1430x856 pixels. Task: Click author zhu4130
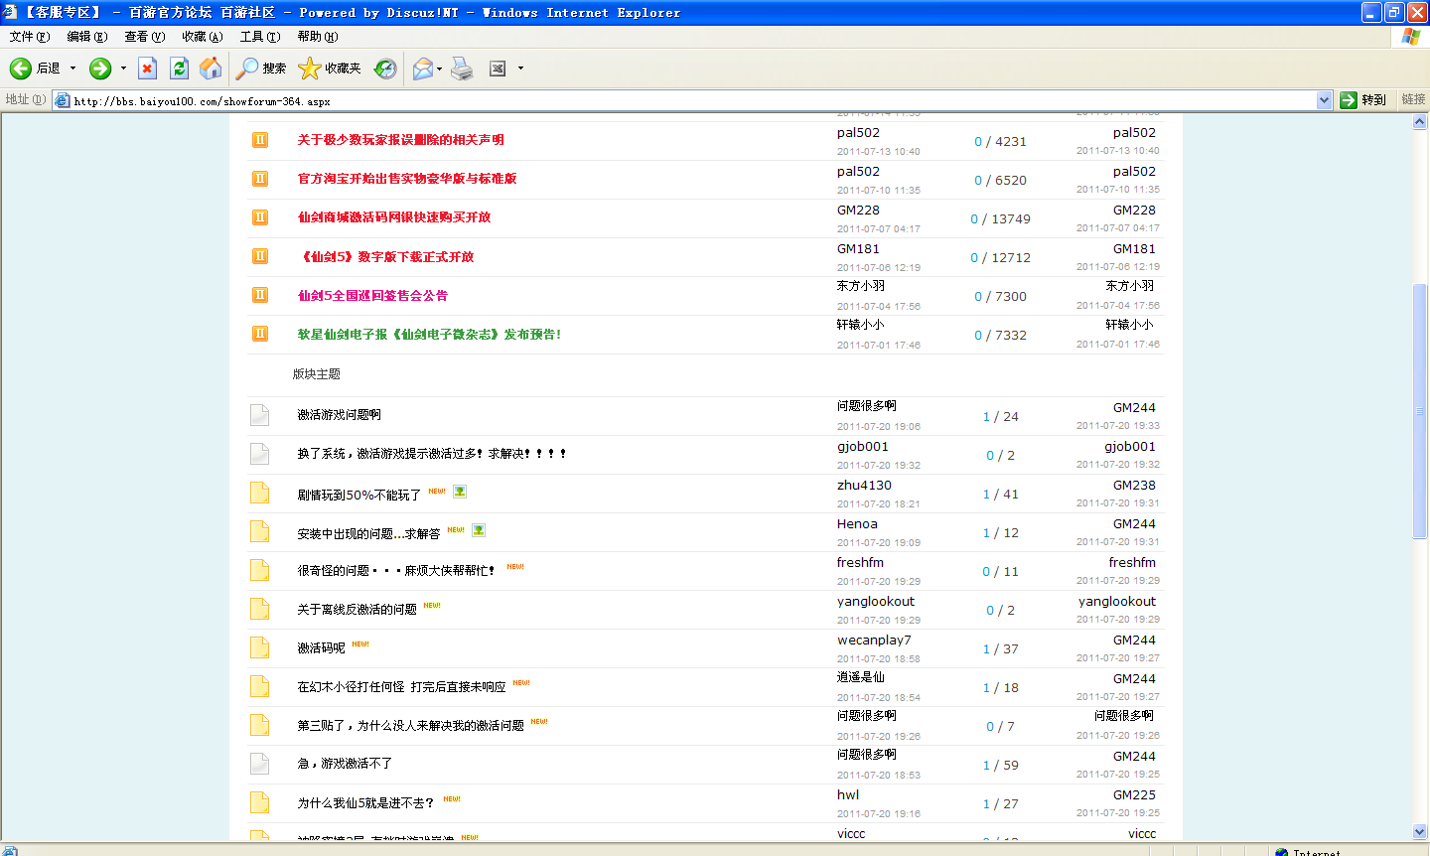pos(864,486)
